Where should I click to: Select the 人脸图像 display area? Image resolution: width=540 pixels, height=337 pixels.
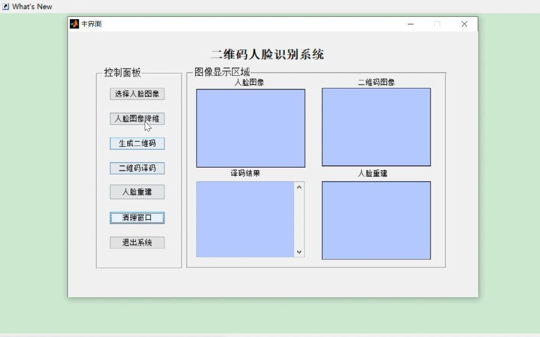pos(250,127)
